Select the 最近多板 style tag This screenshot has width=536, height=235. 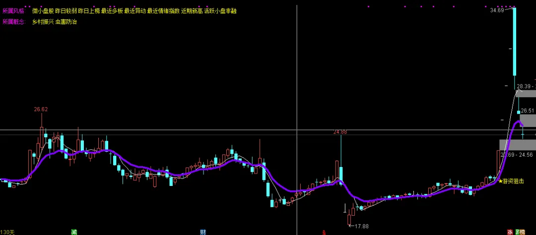tap(112, 11)
